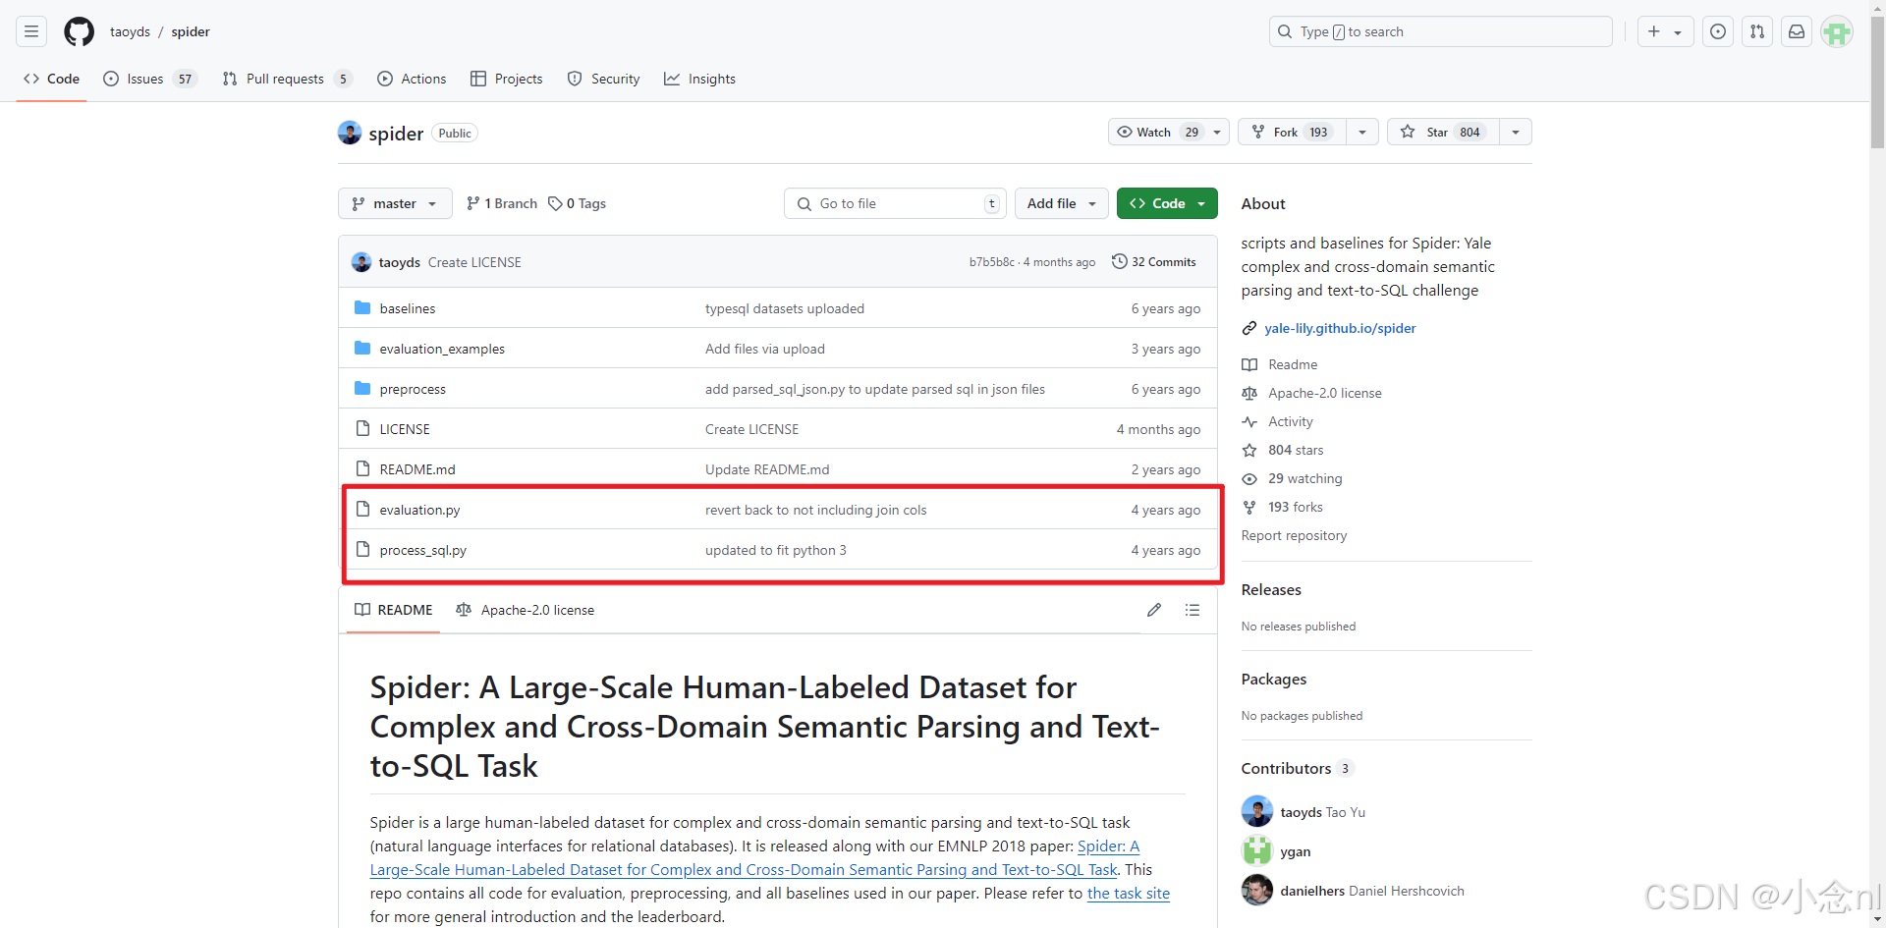Open the README.md file
The image size is (1886, 928).
coord(417,469)
